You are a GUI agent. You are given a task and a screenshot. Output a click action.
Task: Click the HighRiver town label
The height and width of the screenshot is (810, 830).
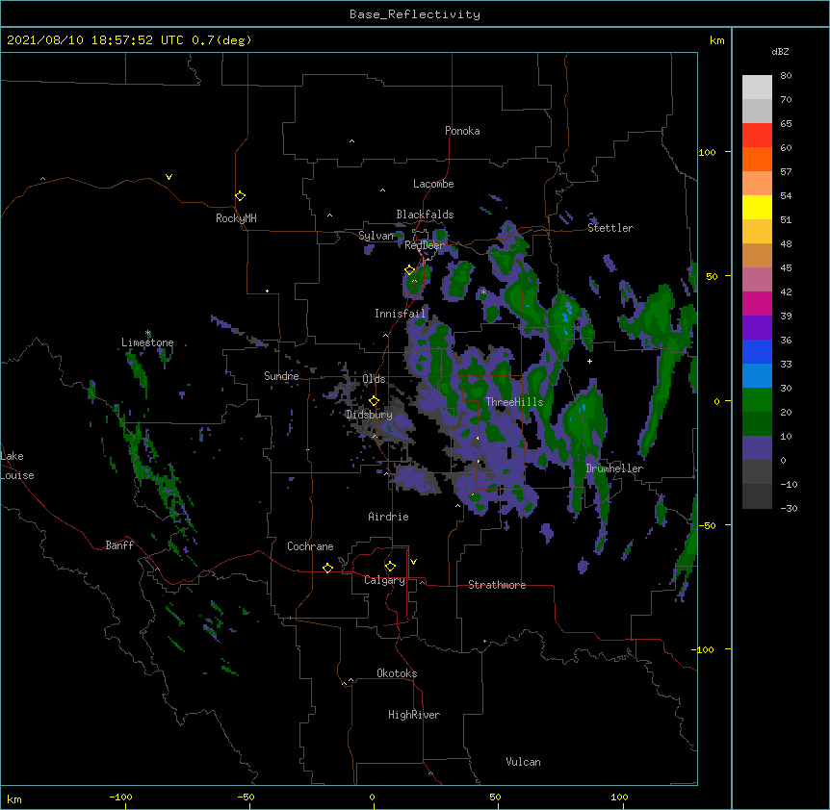pyautogui.click(x=414, y=715)
